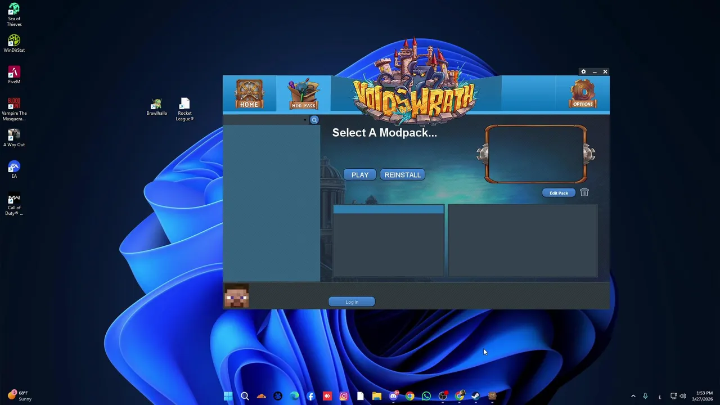This screenshot has width=720, height=405.
Task: Select the WinDirStat desktop icon
Action: (14, 43)
